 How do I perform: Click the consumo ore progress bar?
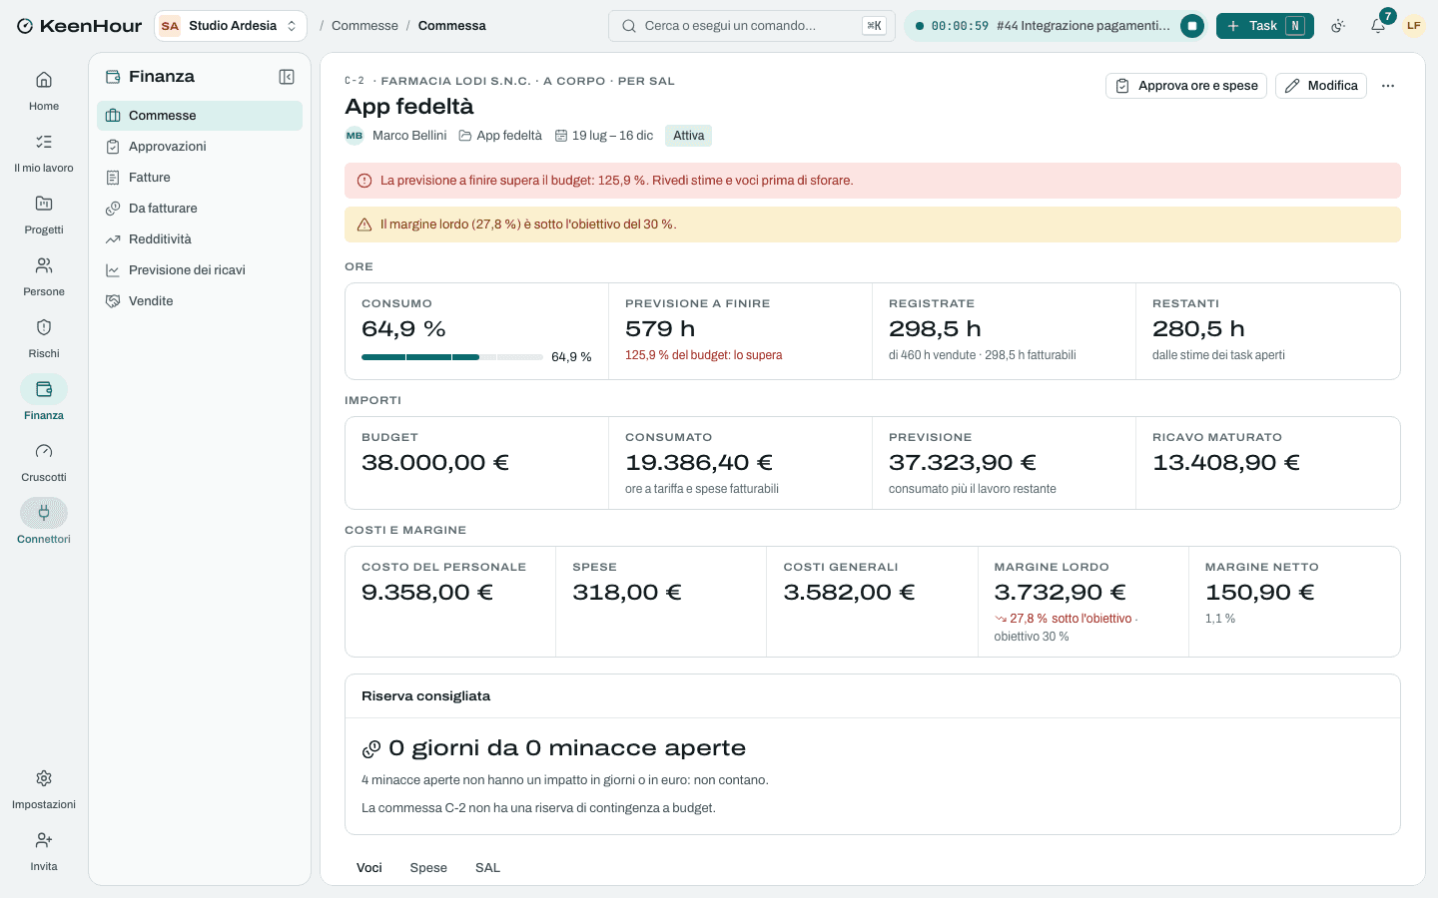[452, 357]
